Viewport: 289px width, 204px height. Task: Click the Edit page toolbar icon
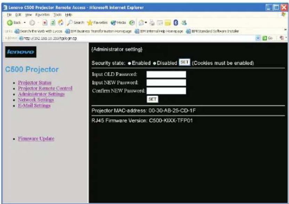(160, 23)
